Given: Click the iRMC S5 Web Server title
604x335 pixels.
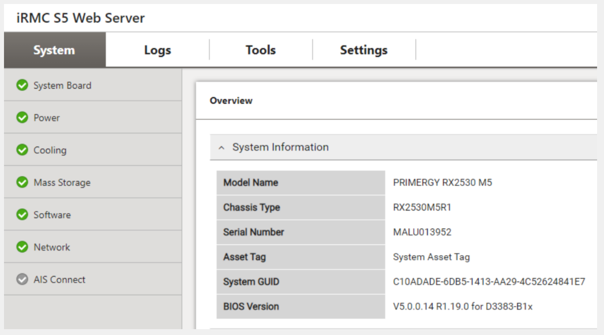Looking at the screenshot, I should coord(80,18).
